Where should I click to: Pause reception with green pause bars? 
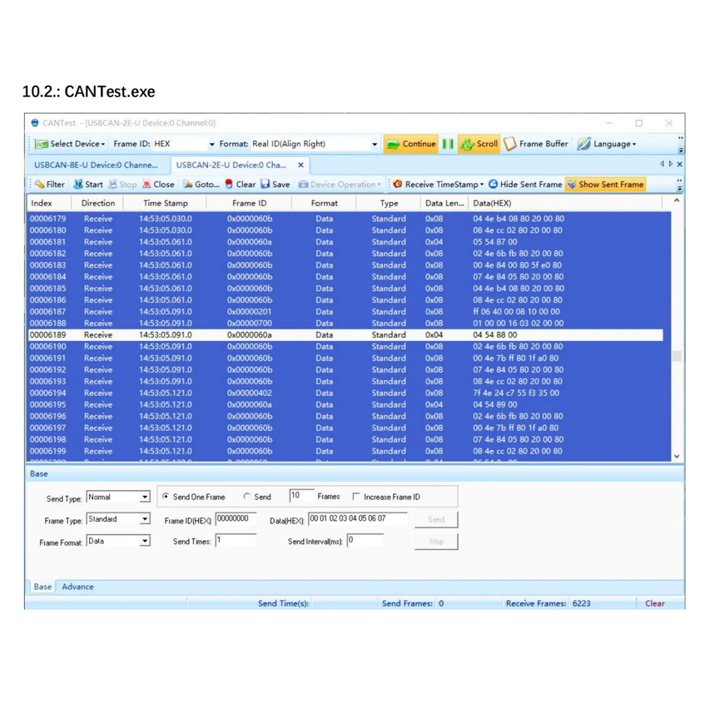tap(448, 144)
